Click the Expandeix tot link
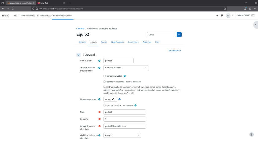The image size is (258, 141). coord(175,50)
